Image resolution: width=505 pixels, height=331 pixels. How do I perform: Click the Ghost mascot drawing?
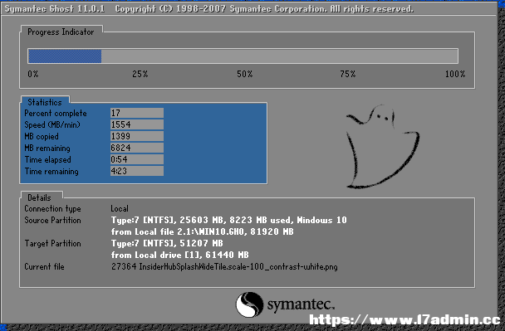[383, 146]
